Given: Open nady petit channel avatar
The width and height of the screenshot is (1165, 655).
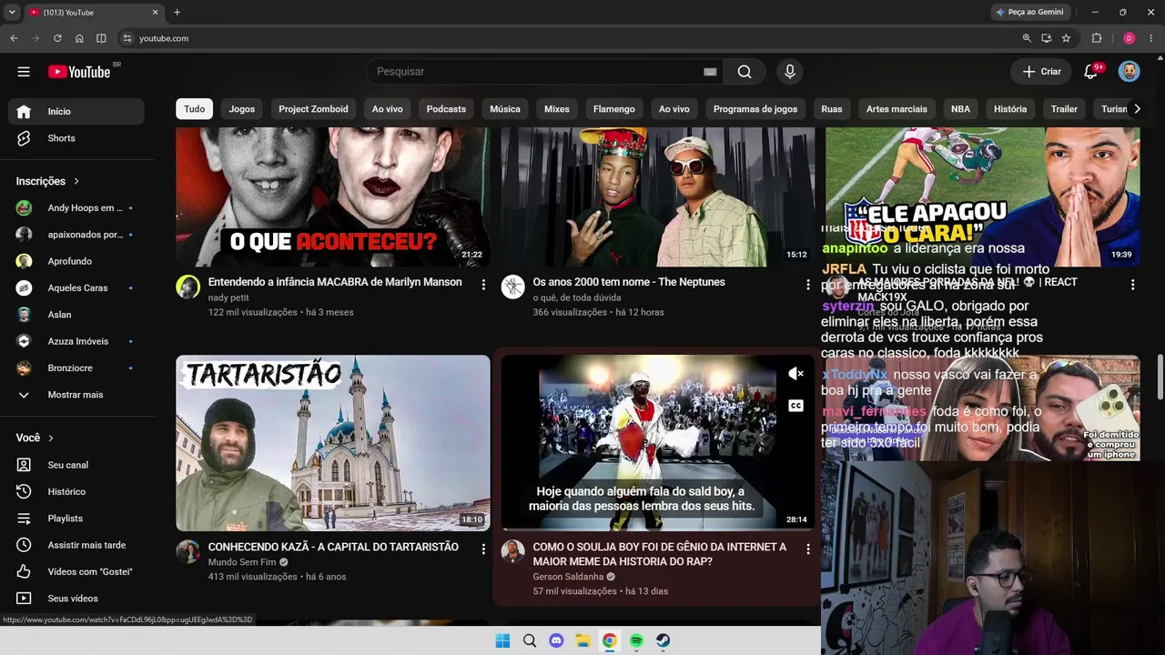Looking at the screenshot, I should pos(187,287).
